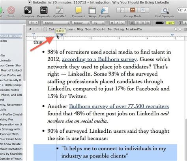The image size is (187, 161).
Task: Click the line spacing icon
Action: click(180, 23)
